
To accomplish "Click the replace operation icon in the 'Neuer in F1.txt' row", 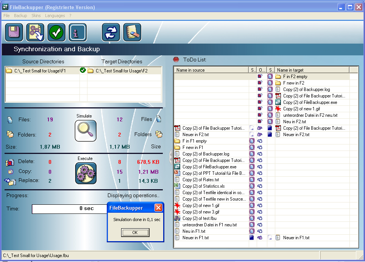I will coord(260,237).
